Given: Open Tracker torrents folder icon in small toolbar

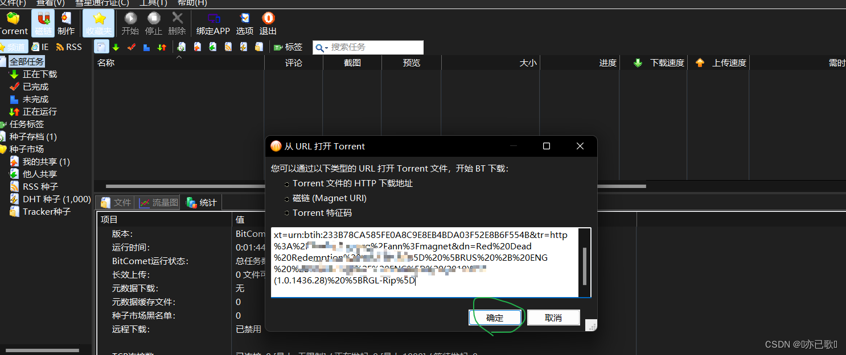Looking at the screenshot, I should (x=258, y=47).
